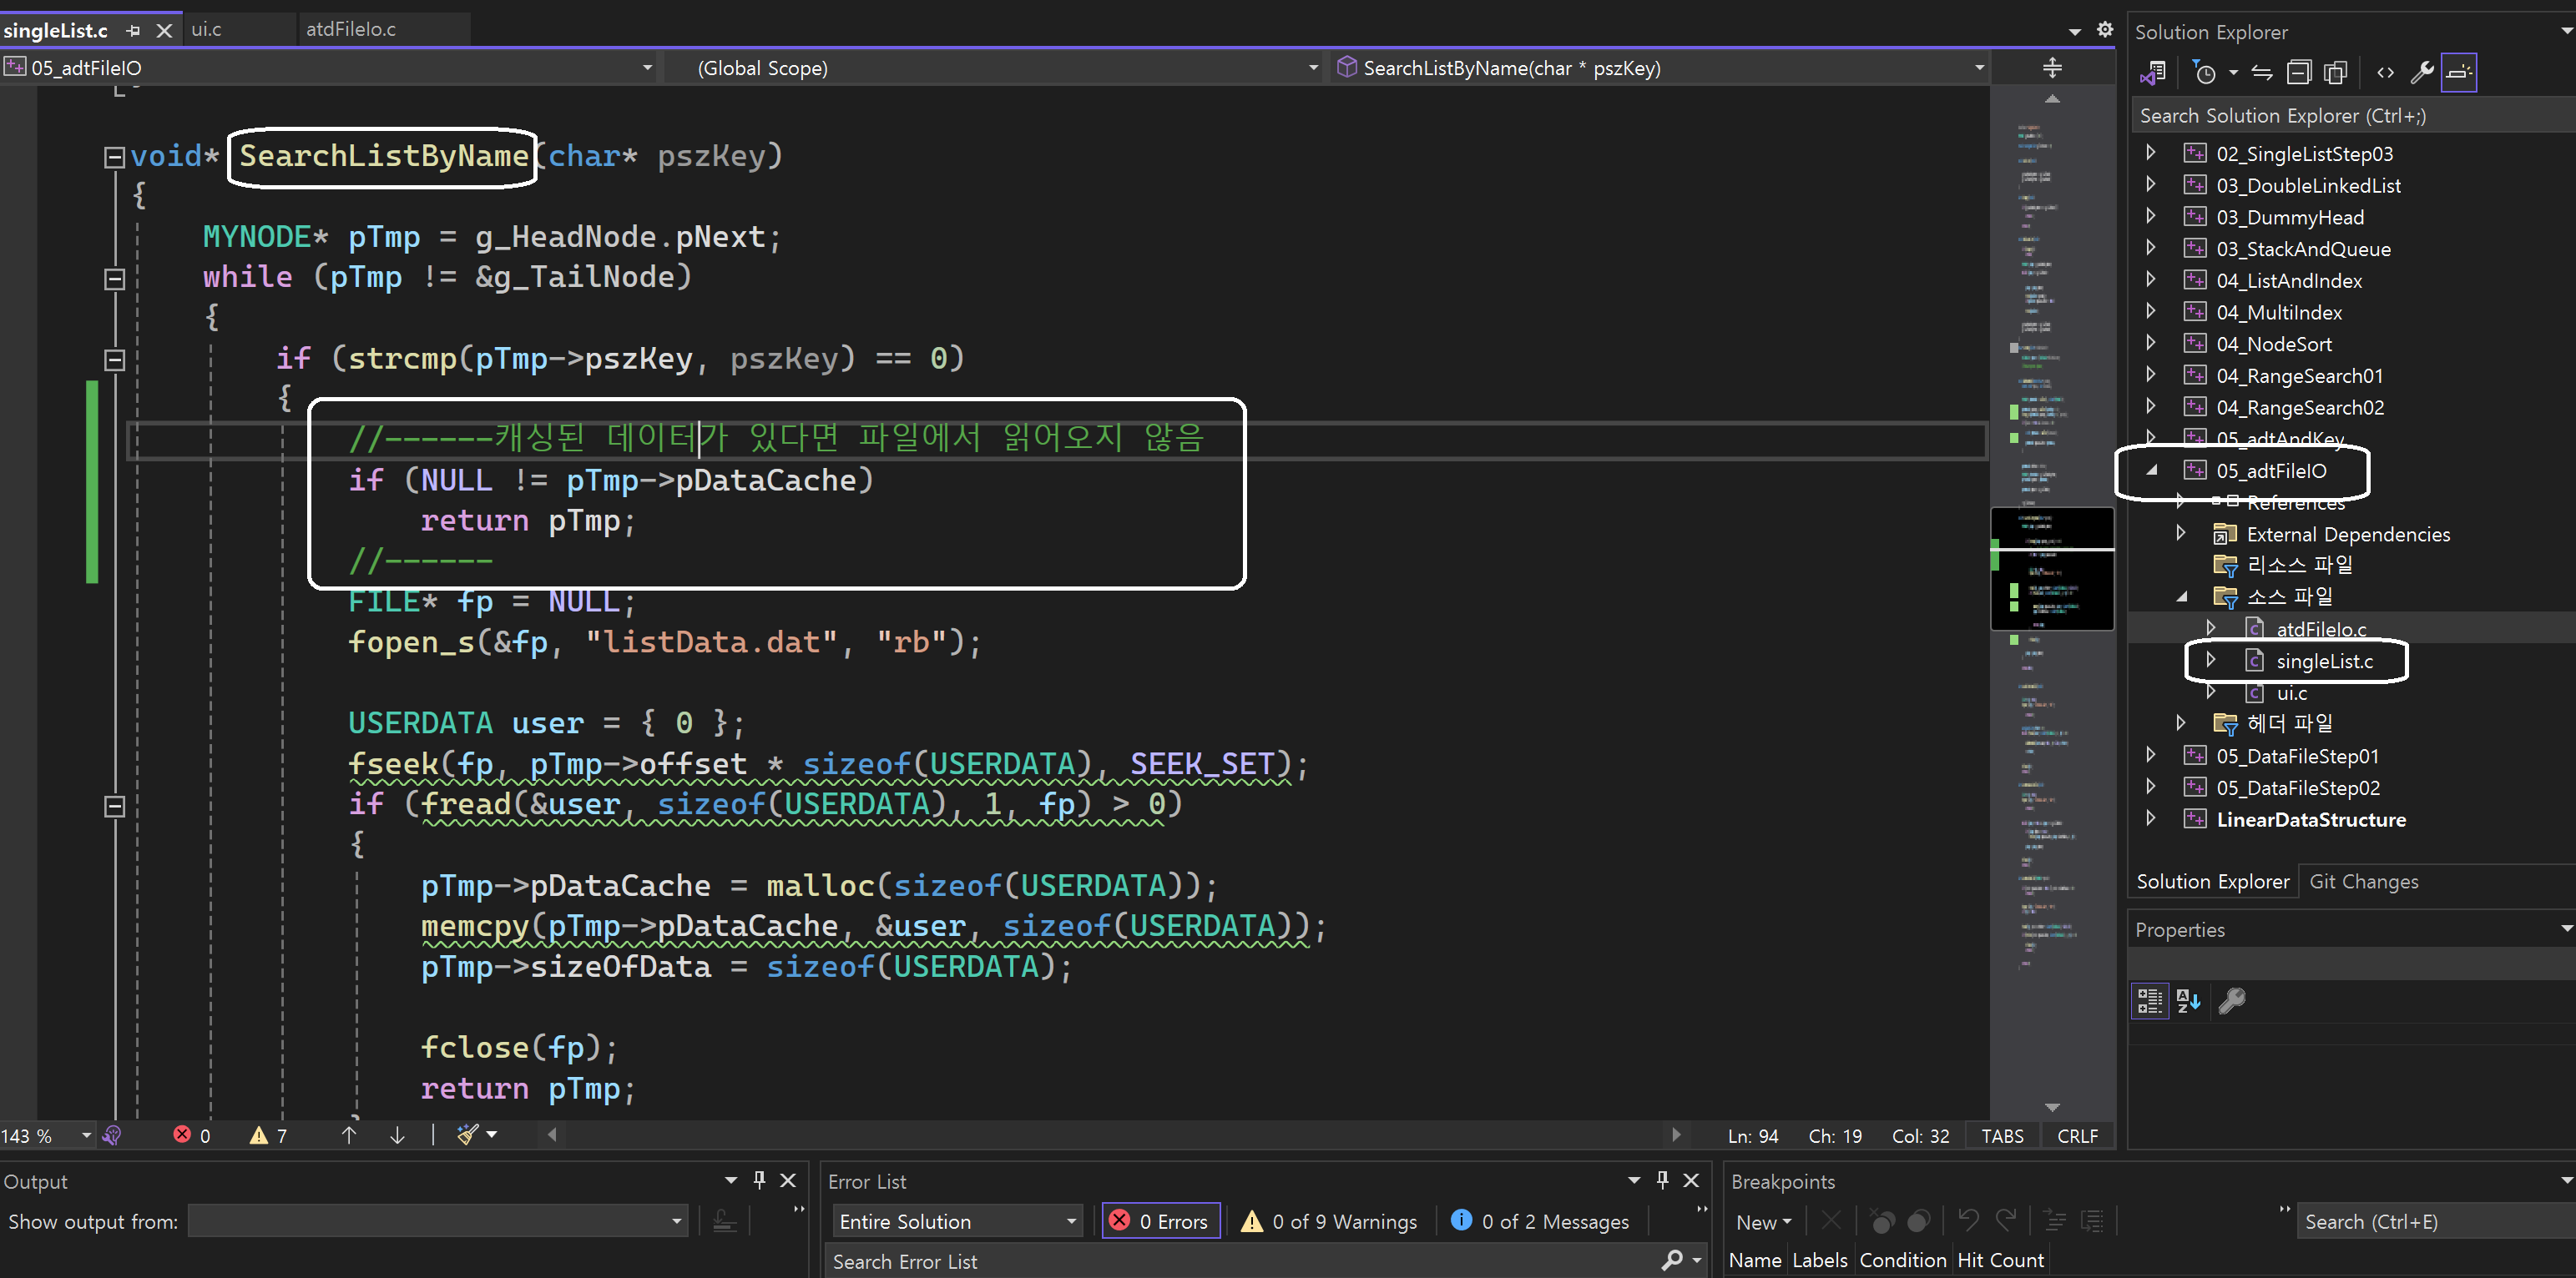The width and height of the screenshot is (2576, 1278).
Task: Toggle the 0 of 2 Messages filter
Action: pos(1540,1221)
